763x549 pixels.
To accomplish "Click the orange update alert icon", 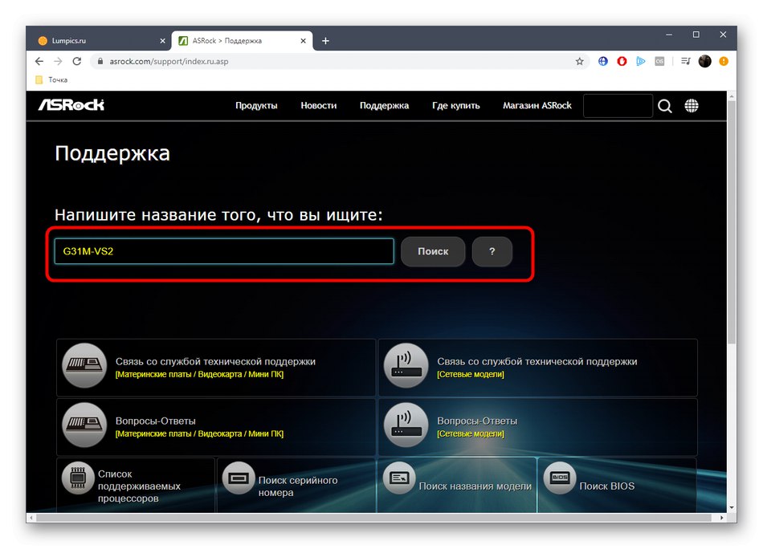I will [x=724, y=61].
